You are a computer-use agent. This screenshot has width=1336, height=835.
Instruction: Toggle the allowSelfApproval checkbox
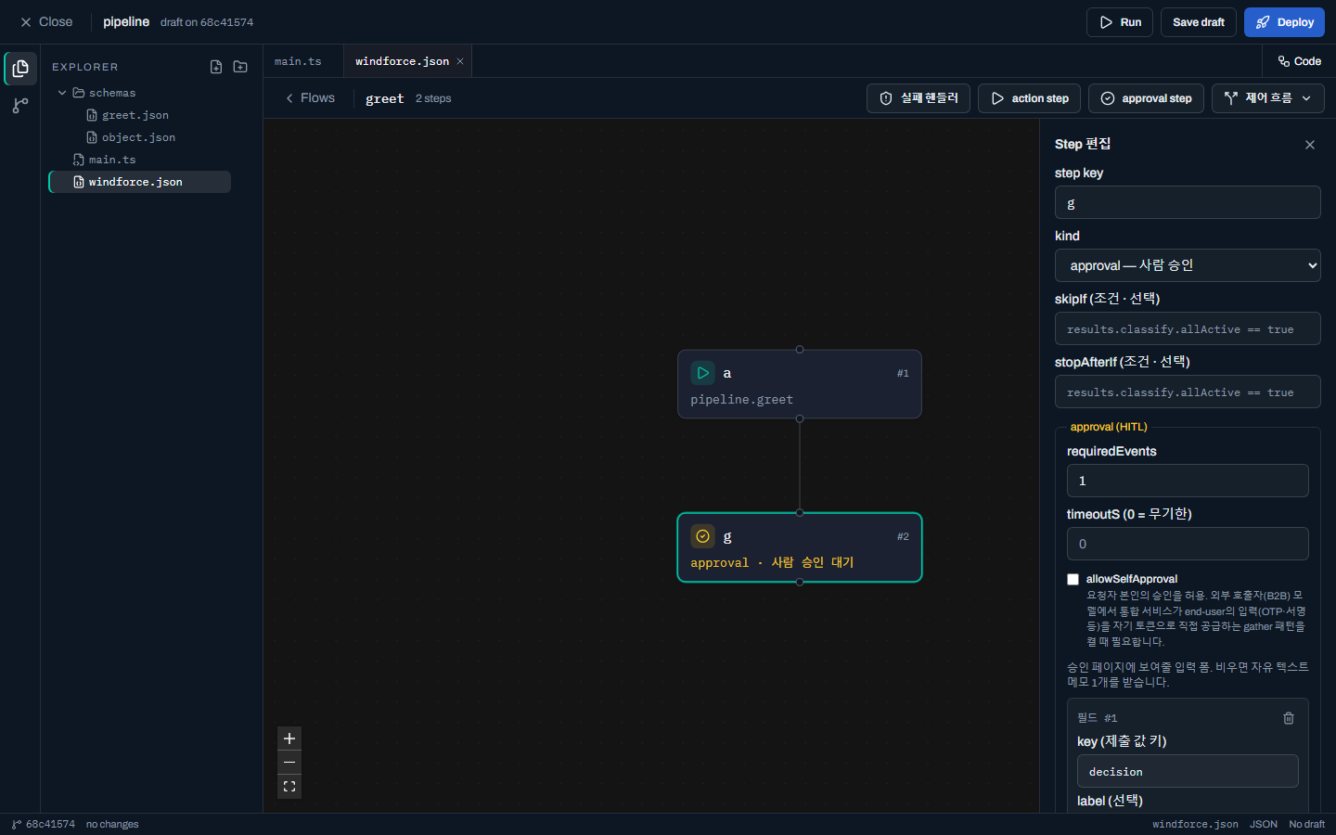pyautogui.click(x=1073, y=579)
